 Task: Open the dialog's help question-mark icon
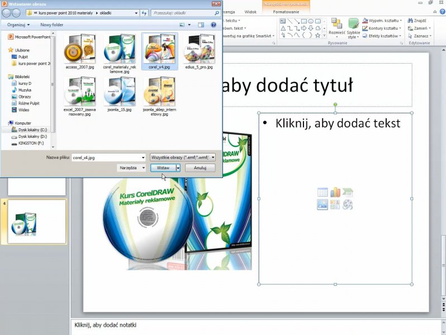[213, 25]
